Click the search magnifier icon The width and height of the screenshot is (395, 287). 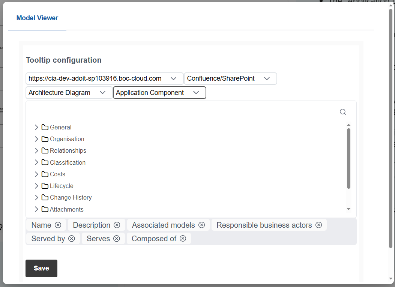pyautogui.click(x=342, y=112)
